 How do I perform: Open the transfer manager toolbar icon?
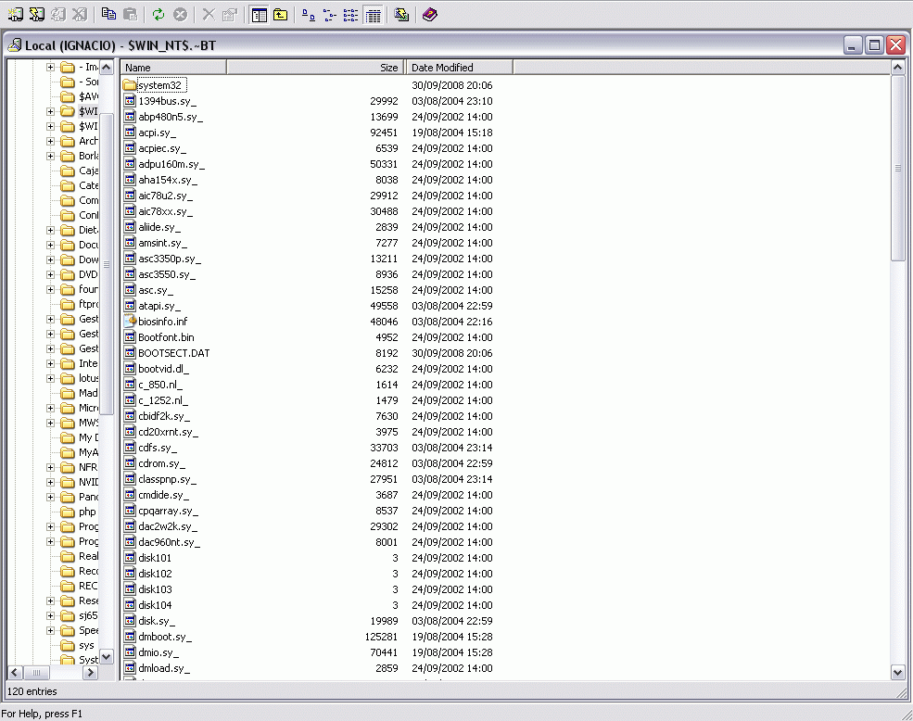[401, 15]
